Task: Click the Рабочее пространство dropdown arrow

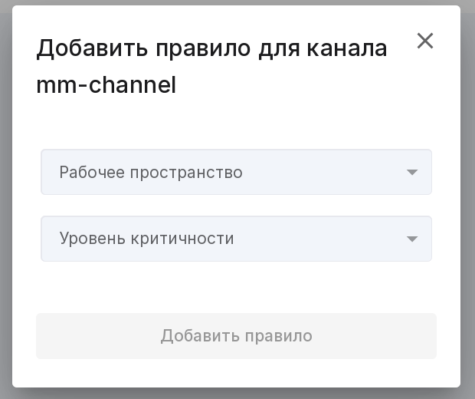Action: 412,173
